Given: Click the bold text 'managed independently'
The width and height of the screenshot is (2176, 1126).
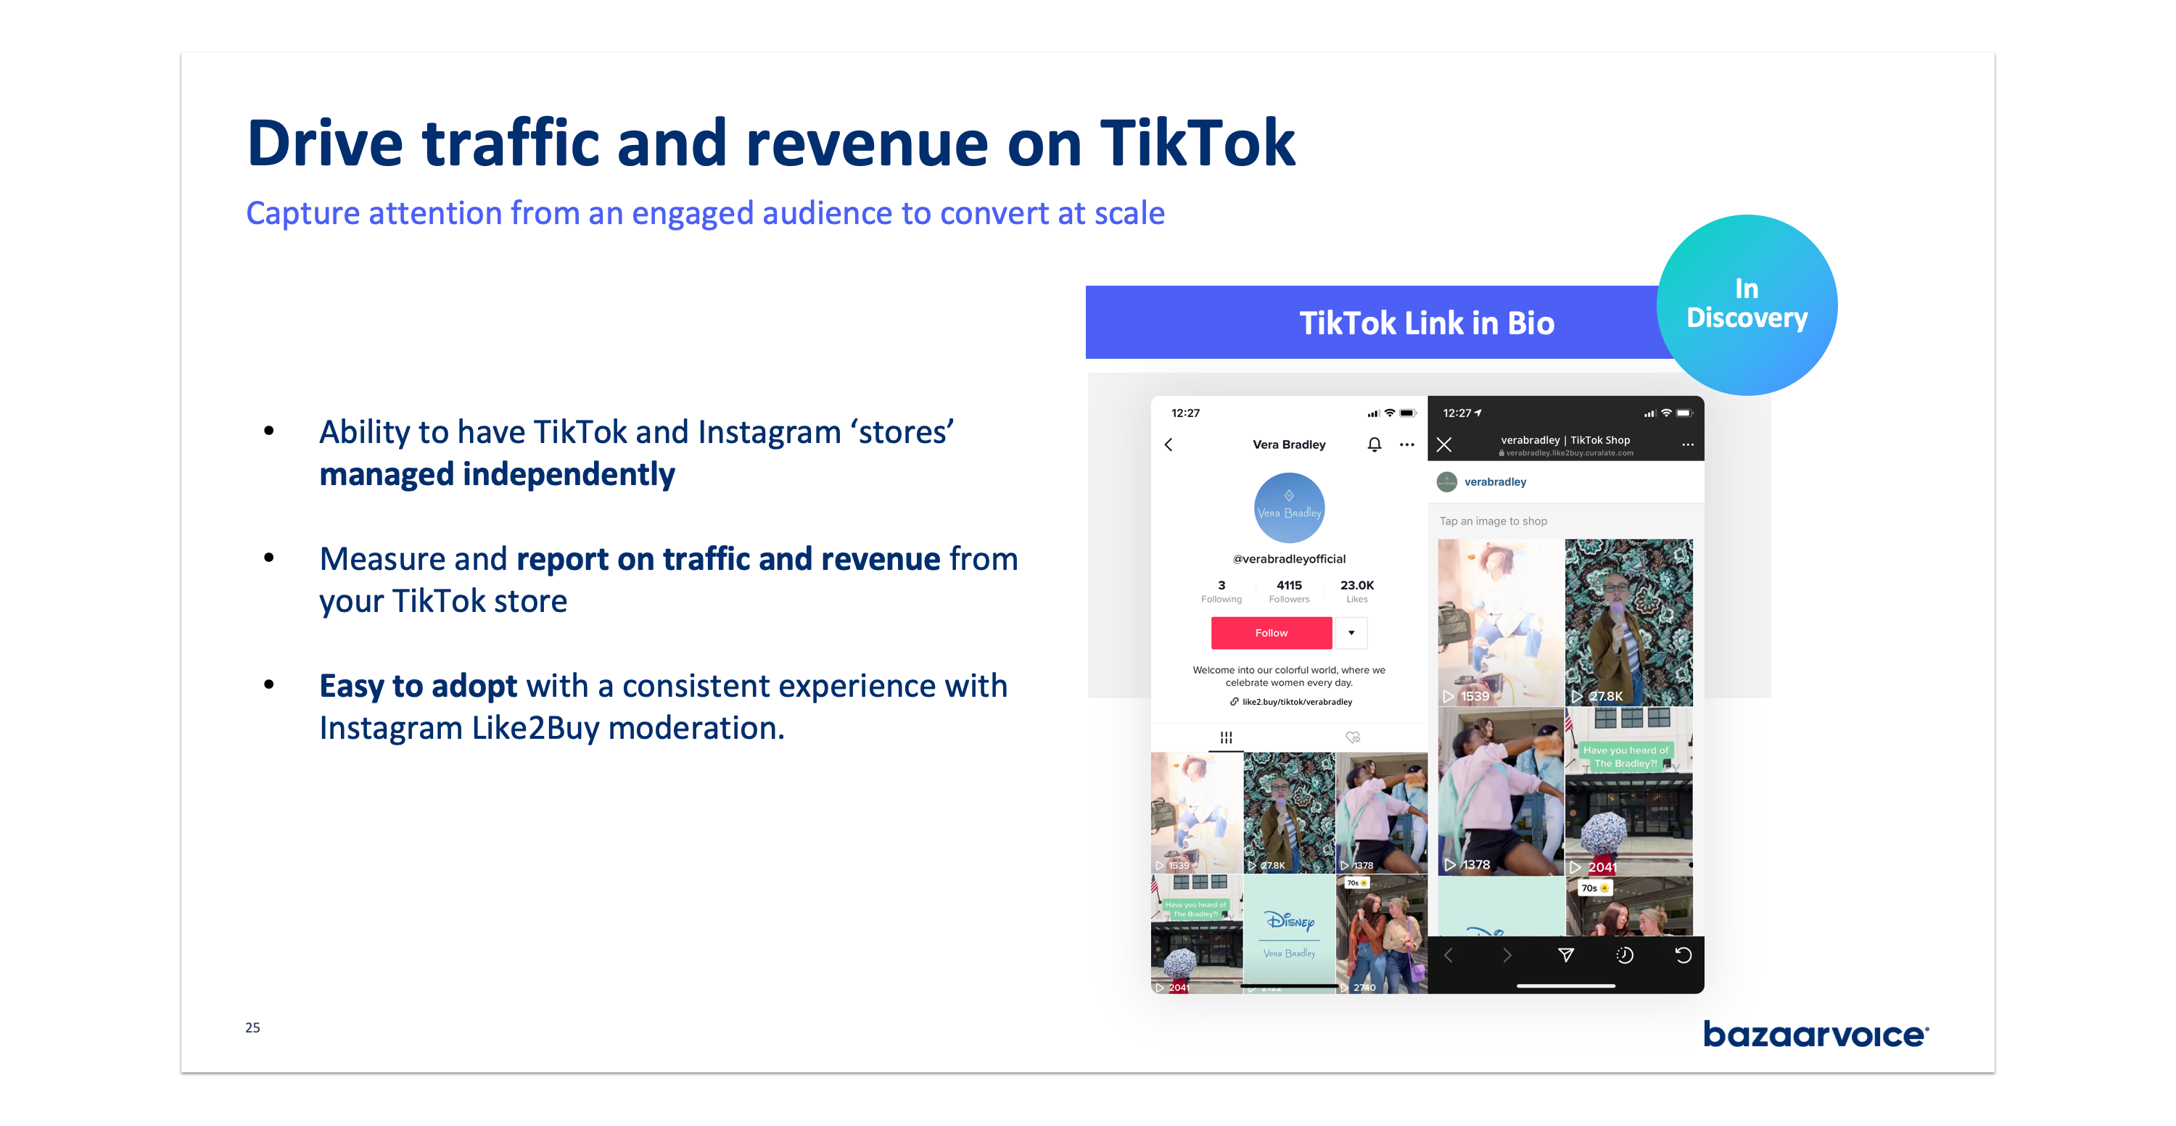Looking at the screenshot, I should click(497, 474).
